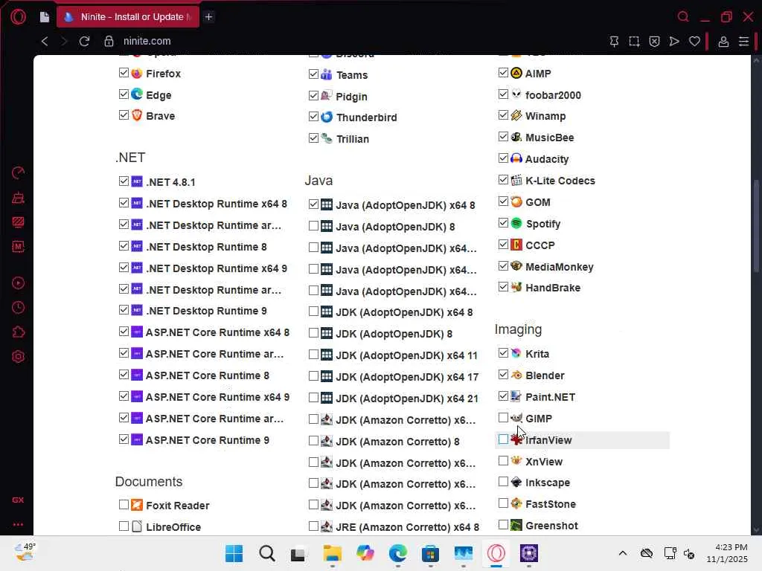762x571 pixels.
Task: Check the GIMP checkbox
Action: [503, 417]
